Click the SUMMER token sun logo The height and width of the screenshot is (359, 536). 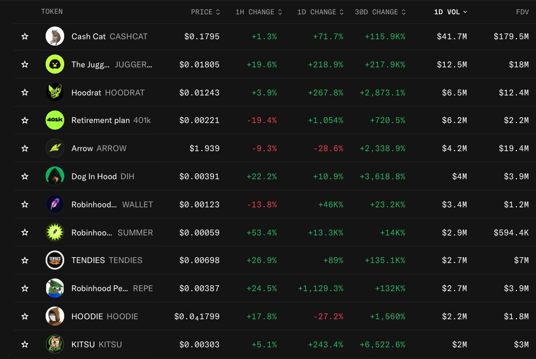coord(55,232)
